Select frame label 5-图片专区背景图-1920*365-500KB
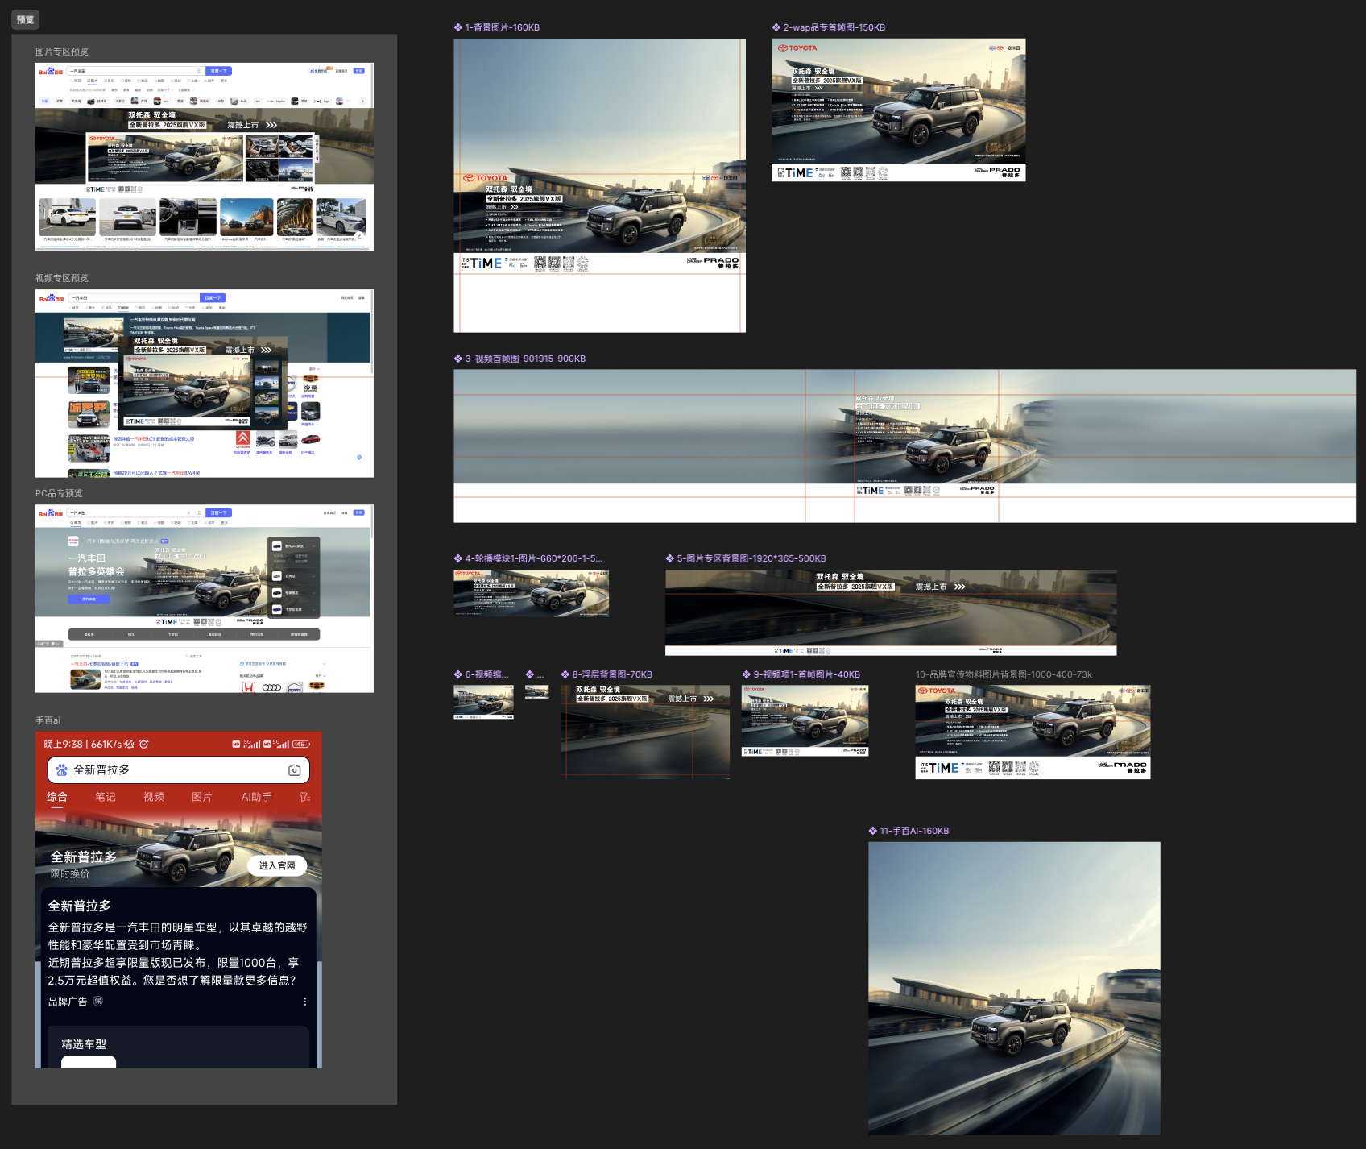The image size is (1366, 1149). 751,558
